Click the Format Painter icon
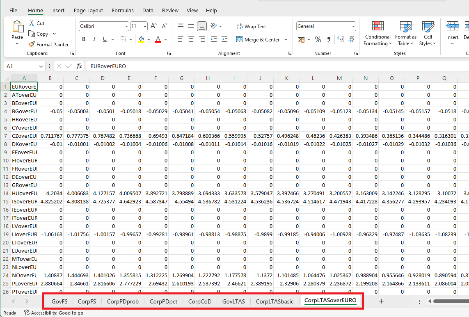Viewport: 469px width, 317px height. point(32,44)
